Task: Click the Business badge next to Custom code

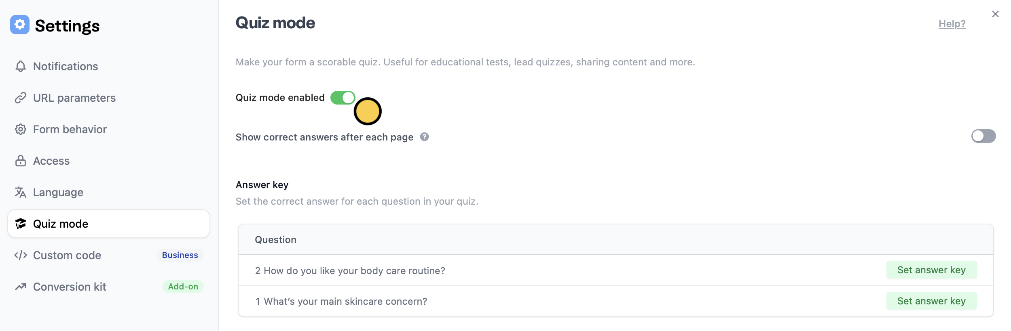Action: point(180,255)
